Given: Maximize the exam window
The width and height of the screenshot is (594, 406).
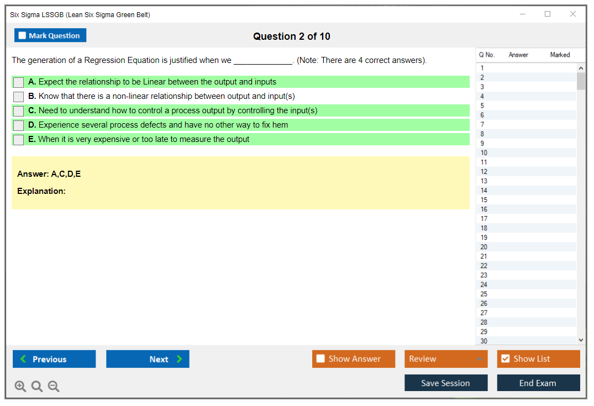Looking at the screenshot, I should [548, 14].
